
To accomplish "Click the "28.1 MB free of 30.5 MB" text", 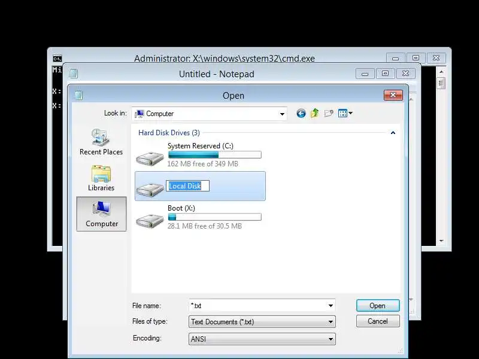I will tap(204, 226).
